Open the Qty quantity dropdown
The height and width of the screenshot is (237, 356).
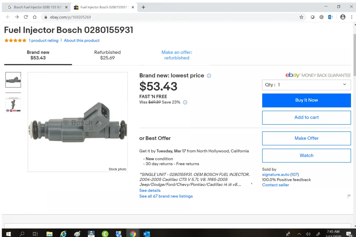click(306, 85)
